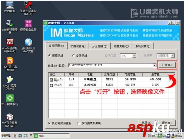The width and height of the screenshot is (184, 139).
Task: Click the 总容量 column header
Action: coord(155,74)
